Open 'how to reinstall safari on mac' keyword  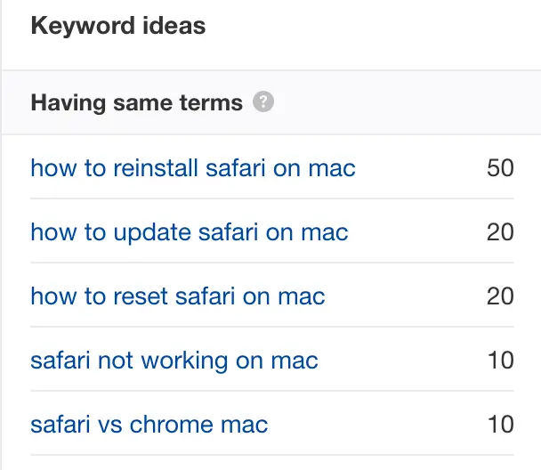point(193,167)
